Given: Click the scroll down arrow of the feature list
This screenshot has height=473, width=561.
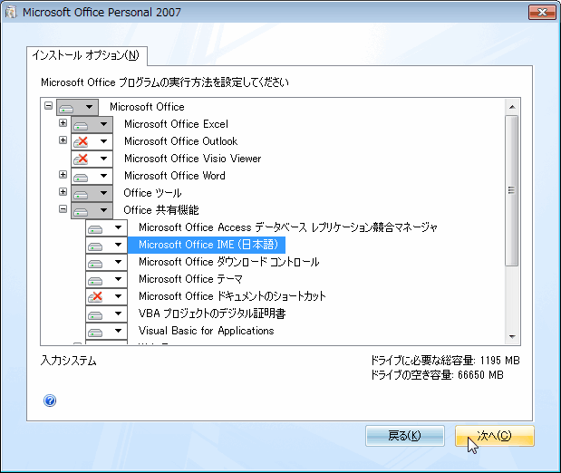Looking at the screenshot, I should [512, 337].
